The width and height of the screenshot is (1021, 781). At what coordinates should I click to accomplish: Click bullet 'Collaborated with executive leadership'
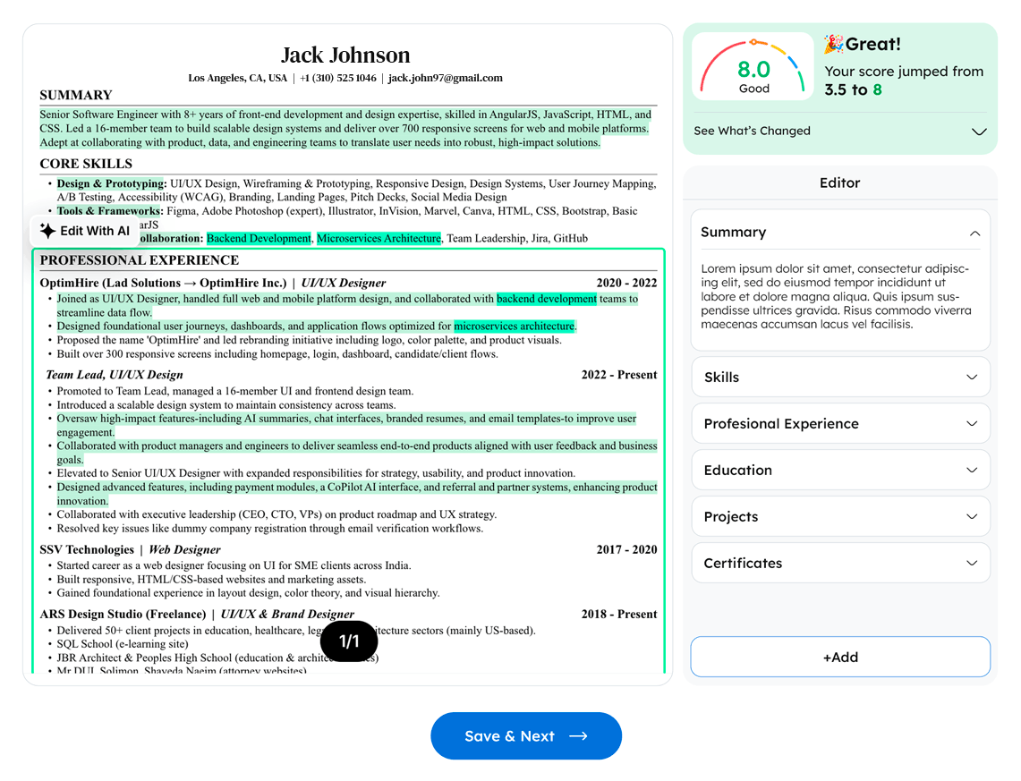tap(277, 514)
